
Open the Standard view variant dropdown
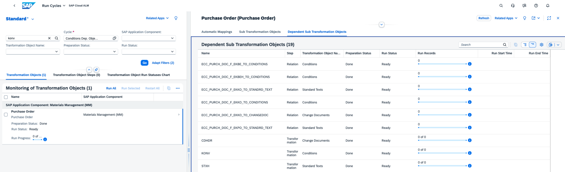click(33, 19)
